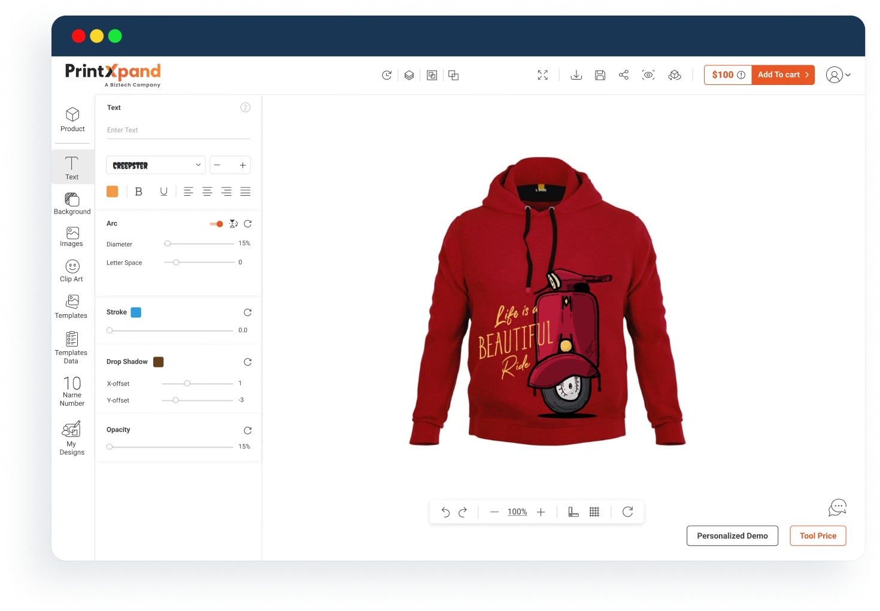This screenshot has height=611, width=880.
Task: Reset Drop Shadow settings
Action: tap(248, 362)
